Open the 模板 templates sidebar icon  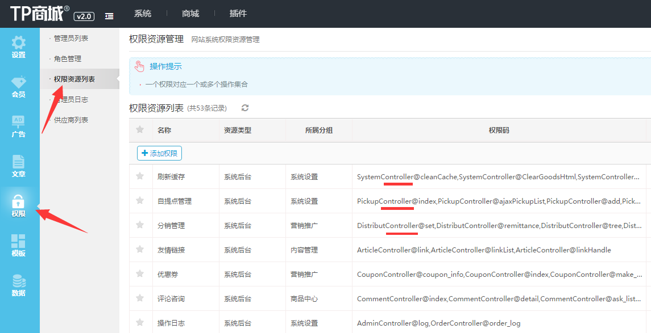pos(19,246)
